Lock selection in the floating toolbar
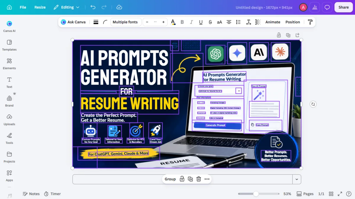 point(182,179)
